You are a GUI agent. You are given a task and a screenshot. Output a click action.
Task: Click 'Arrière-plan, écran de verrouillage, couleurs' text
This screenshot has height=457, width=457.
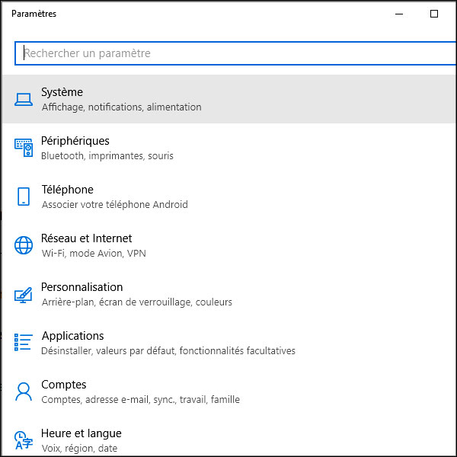pyautogui.click(x=136, y=302)
